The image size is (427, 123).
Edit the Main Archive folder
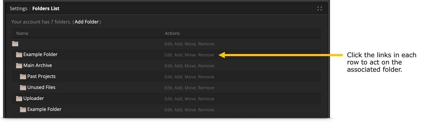click(168, 66)
